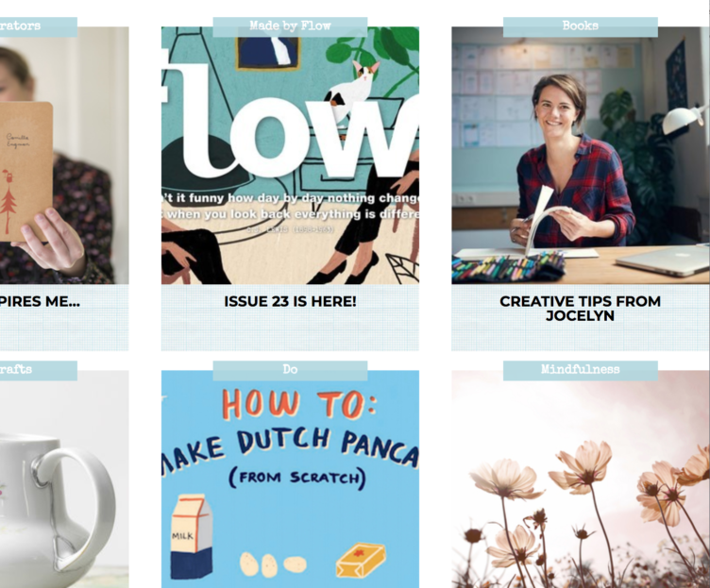Click the Dutch pancakes how-to illustration
The width and height of the screenshot is (710, 588).
coord(290,479)
